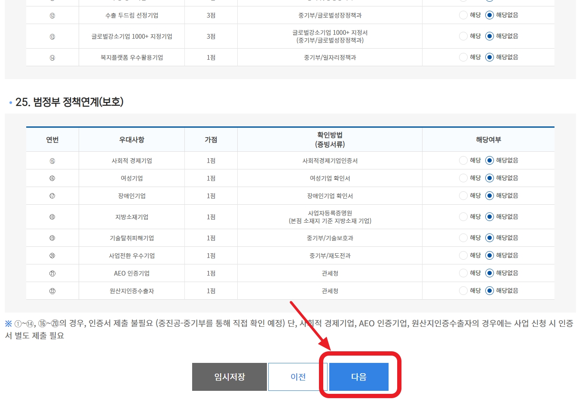The height and width of the screenshot is (399, 579).
Task: Click the 수출 두드림 선정기업 label
Action: tap(132, 15)
